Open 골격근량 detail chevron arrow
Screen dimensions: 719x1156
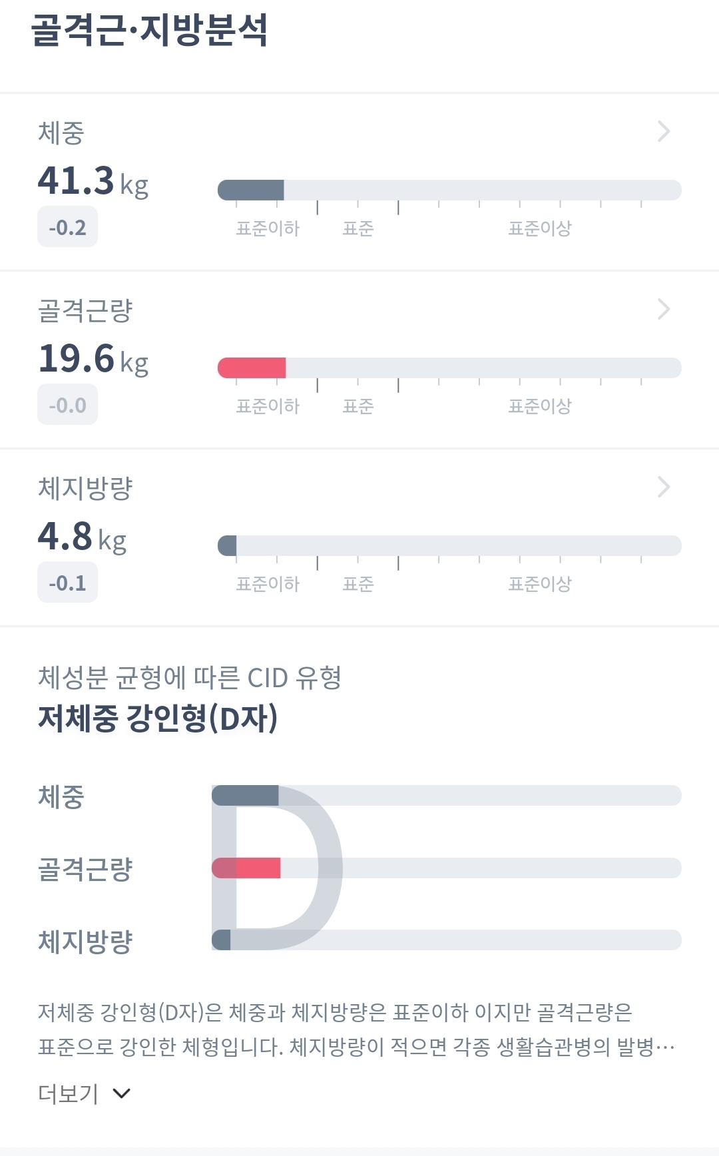[663, 309]
